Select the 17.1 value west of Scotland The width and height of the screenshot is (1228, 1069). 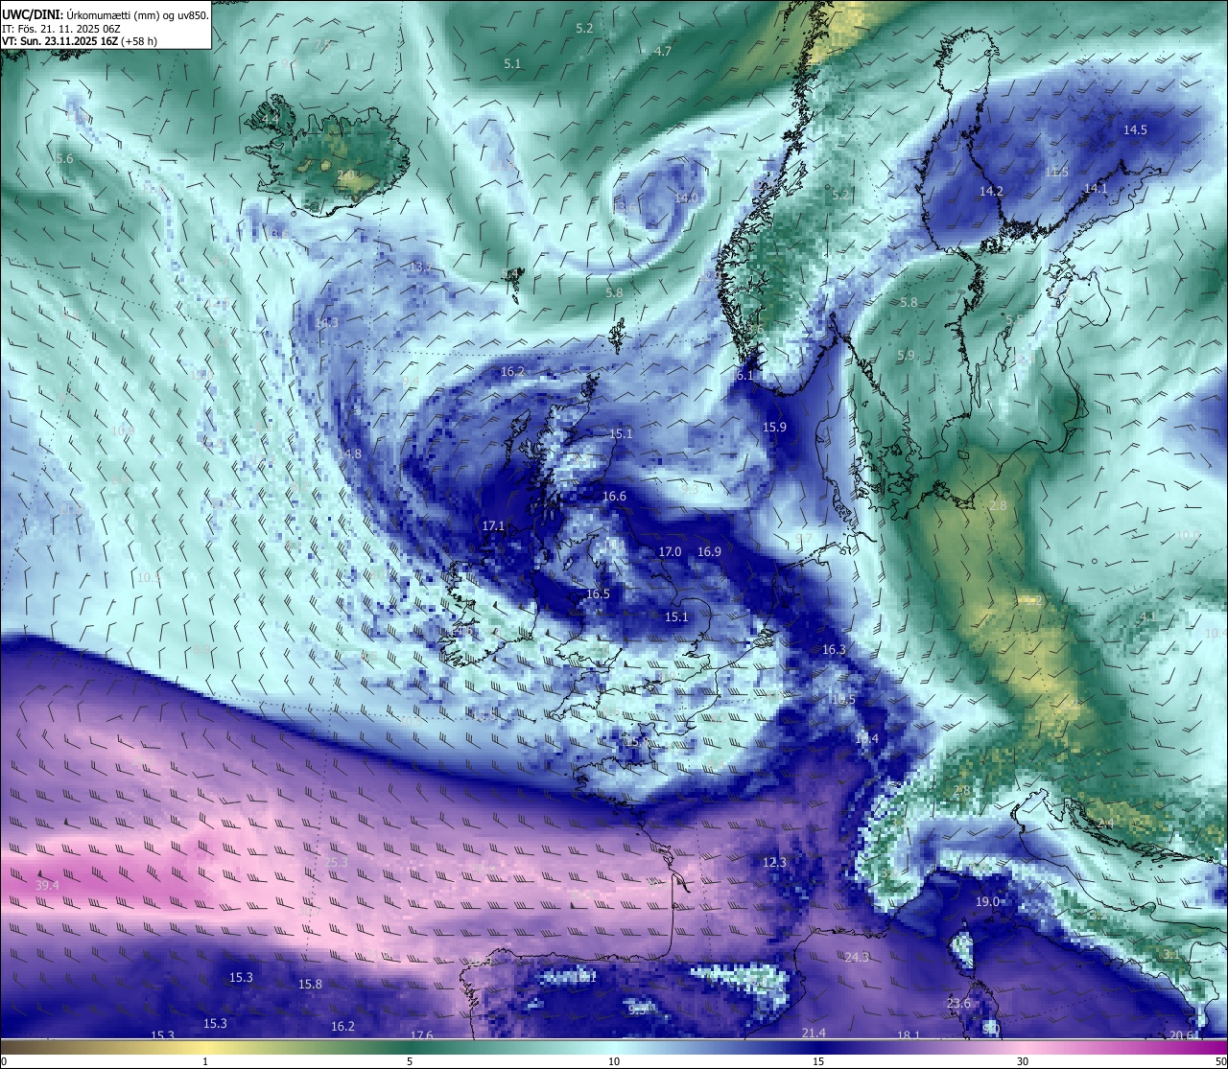click(493, 526)
